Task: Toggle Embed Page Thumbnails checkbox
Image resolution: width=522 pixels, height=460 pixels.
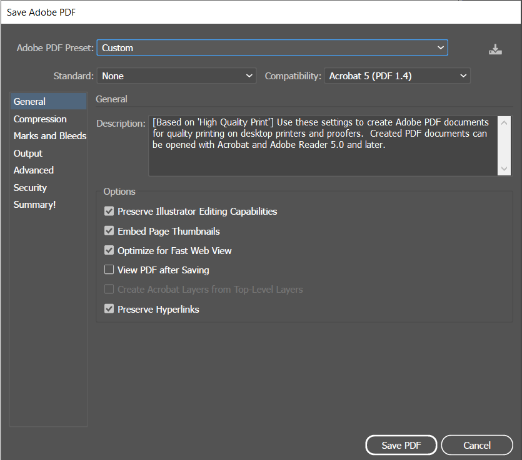Action: (109, 231)
